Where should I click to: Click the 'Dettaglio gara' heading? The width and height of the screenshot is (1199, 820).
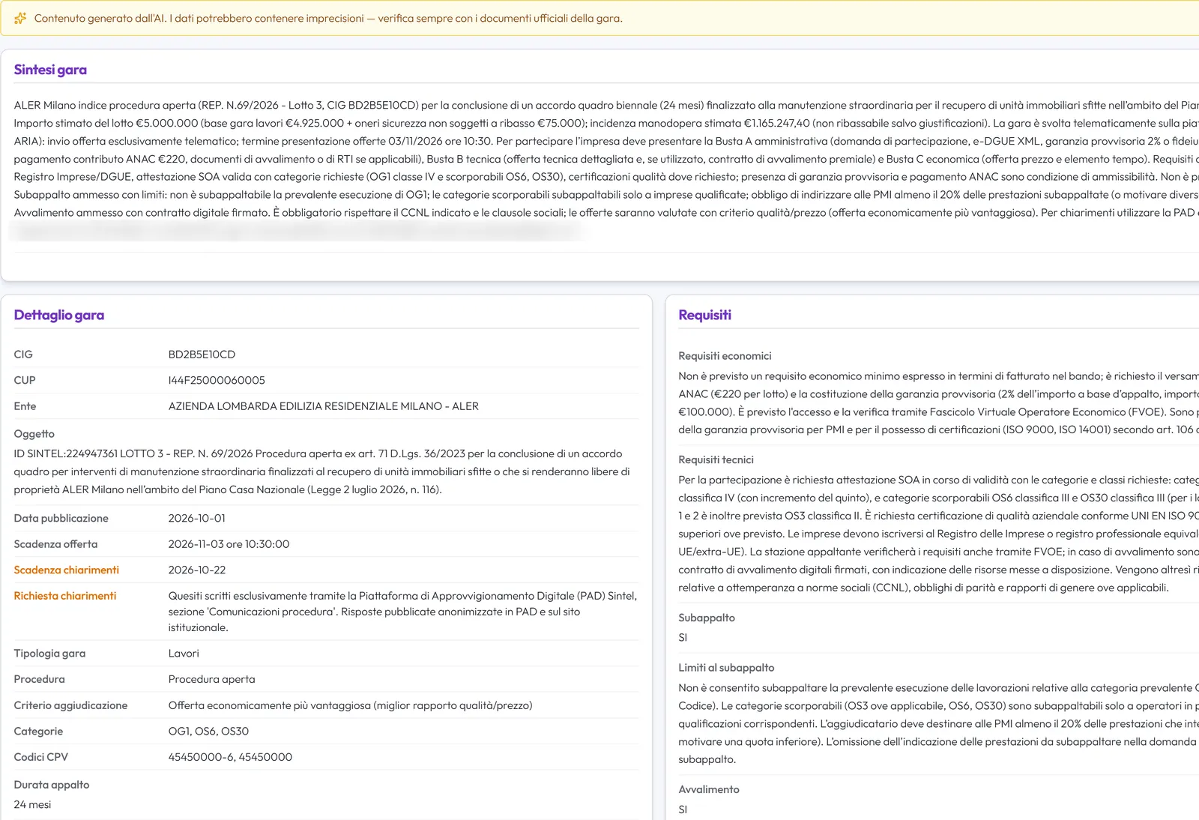point(58,315)
